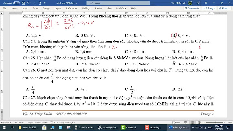Click the ENG input language indicator
The height and width of the screenshot is (131, 233).
pos(210,127)
